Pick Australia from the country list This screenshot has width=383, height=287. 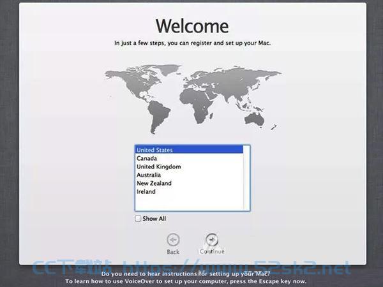tap(190, 175)
